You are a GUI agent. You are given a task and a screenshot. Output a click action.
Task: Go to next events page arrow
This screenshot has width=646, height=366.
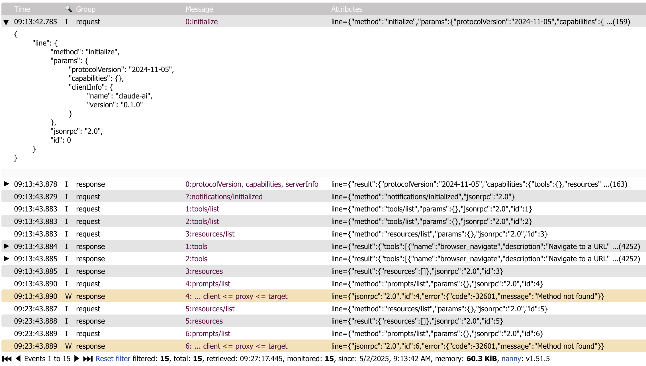(76, 359)
